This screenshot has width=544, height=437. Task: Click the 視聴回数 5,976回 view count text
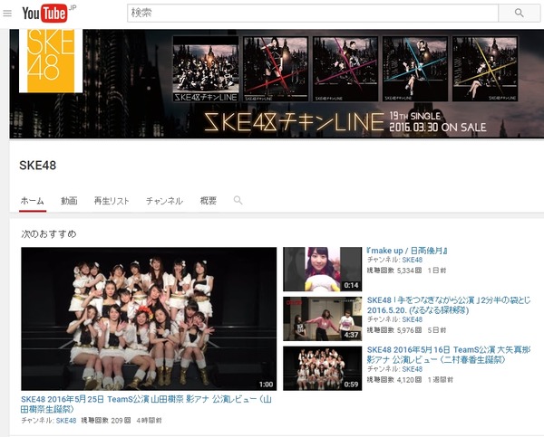pyautogui.click(x=394, y=330)
